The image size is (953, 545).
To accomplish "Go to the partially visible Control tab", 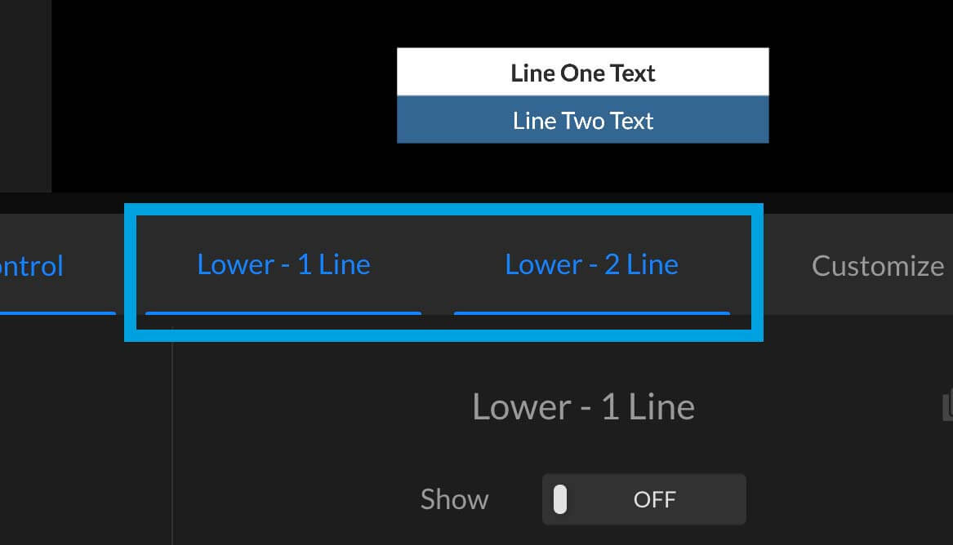I will [32, 267].
